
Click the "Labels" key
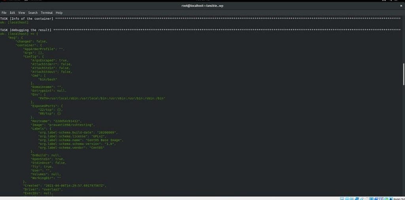41,128
